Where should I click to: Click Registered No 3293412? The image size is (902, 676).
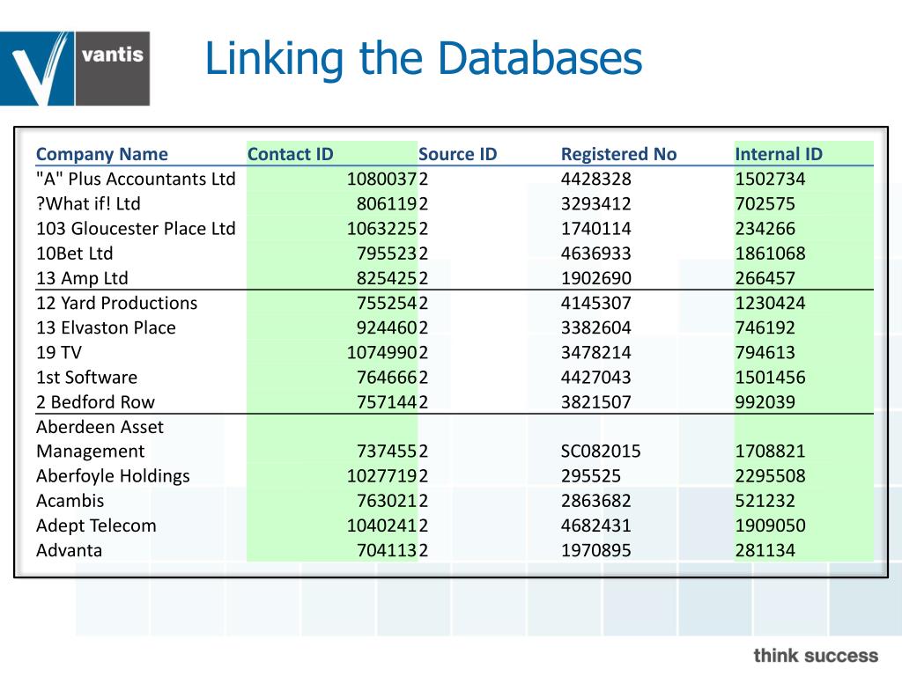pos(596,203)
